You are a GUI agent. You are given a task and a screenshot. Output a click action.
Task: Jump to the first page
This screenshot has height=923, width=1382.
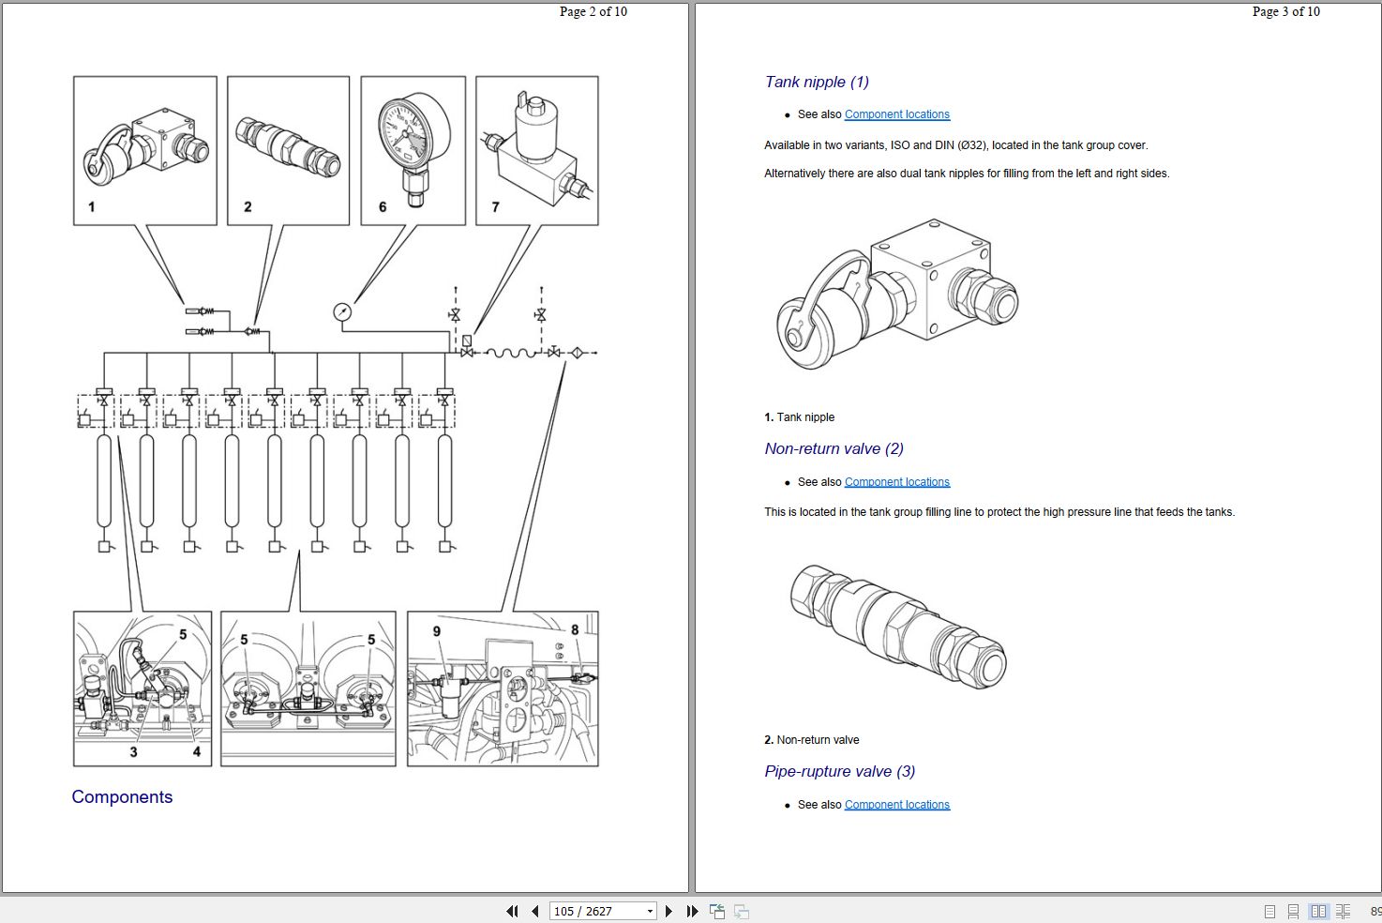pos(512,911)
